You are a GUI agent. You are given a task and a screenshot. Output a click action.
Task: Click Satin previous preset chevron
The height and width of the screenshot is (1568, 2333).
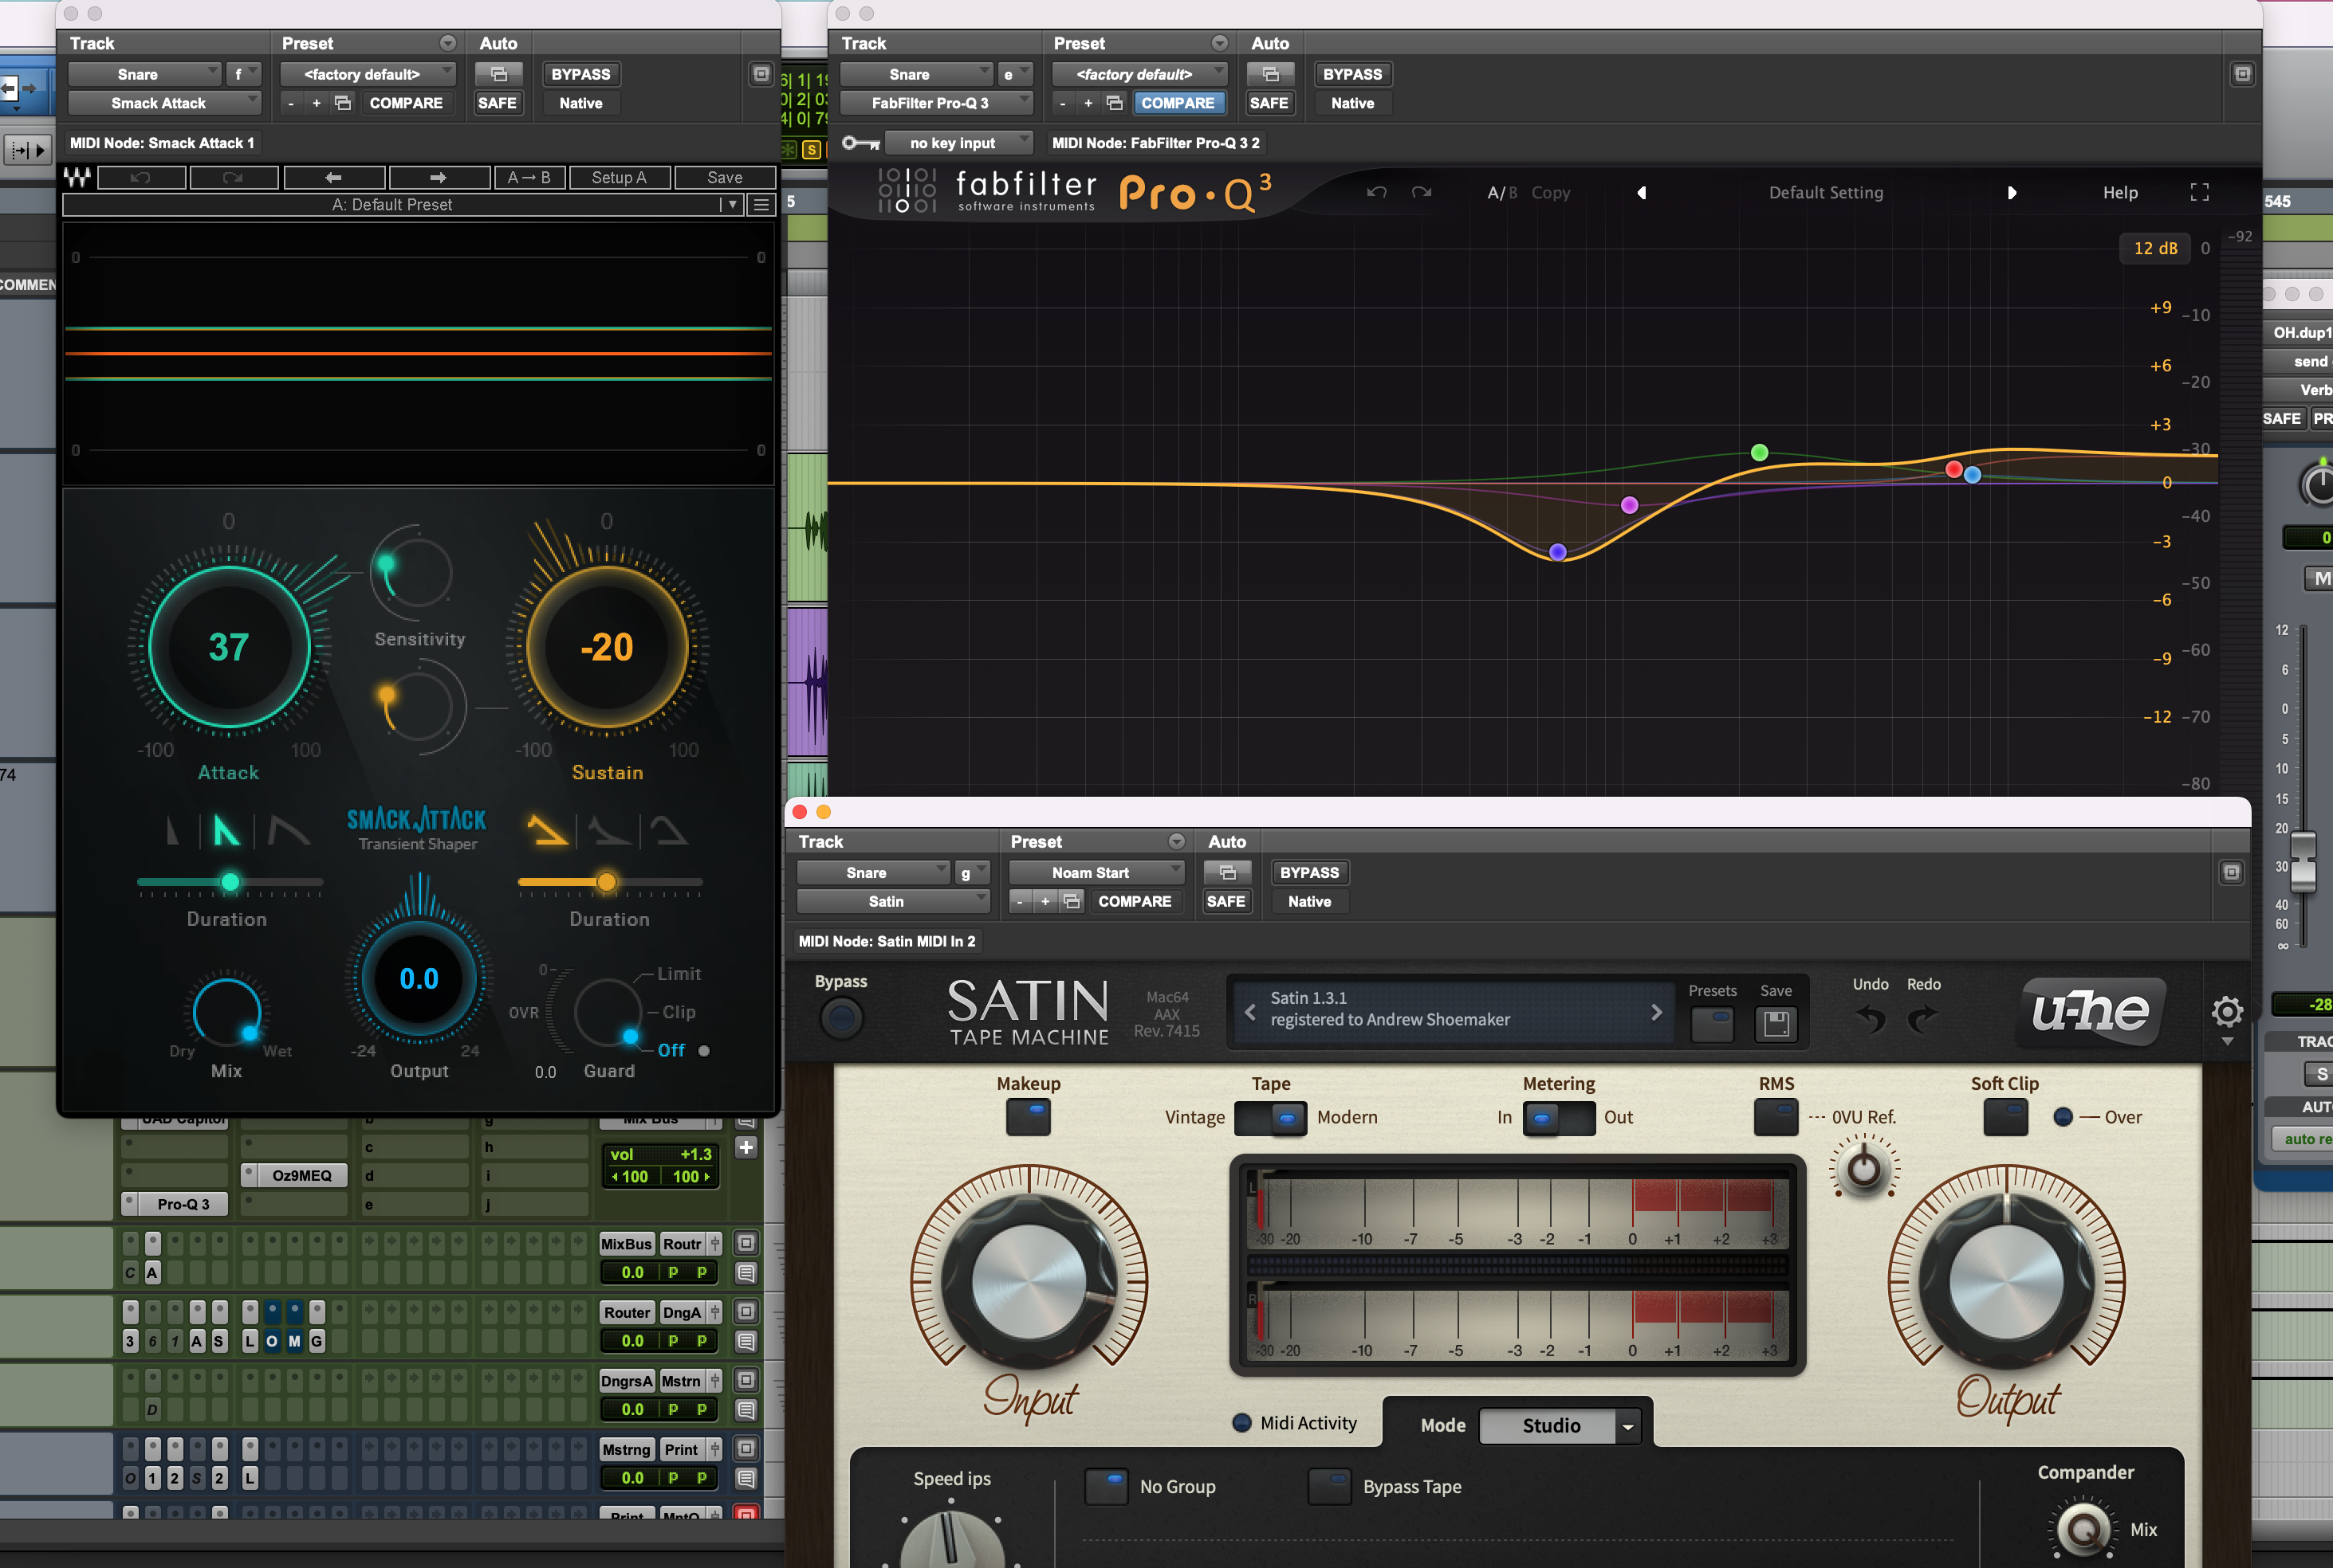(1249, 1012)
